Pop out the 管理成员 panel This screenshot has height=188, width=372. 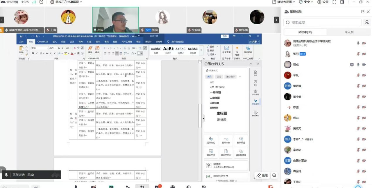point(363,12)
